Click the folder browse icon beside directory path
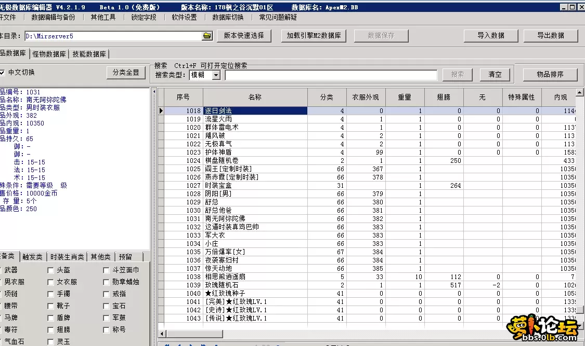 [x=207, y=36]
